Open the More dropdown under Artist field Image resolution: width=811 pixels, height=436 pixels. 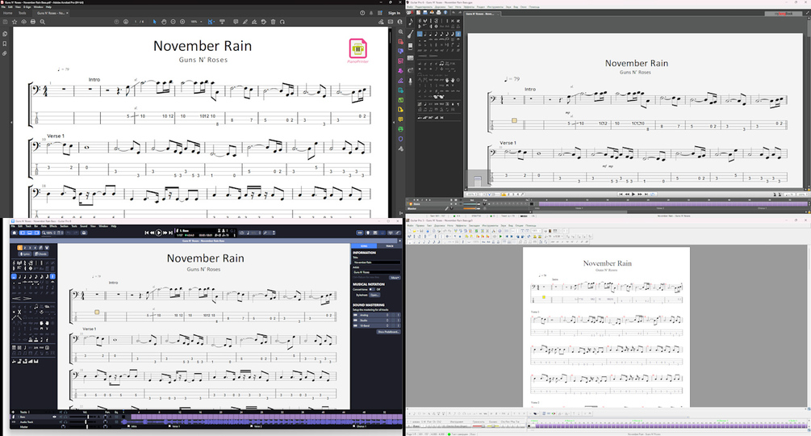click(395, 278)
